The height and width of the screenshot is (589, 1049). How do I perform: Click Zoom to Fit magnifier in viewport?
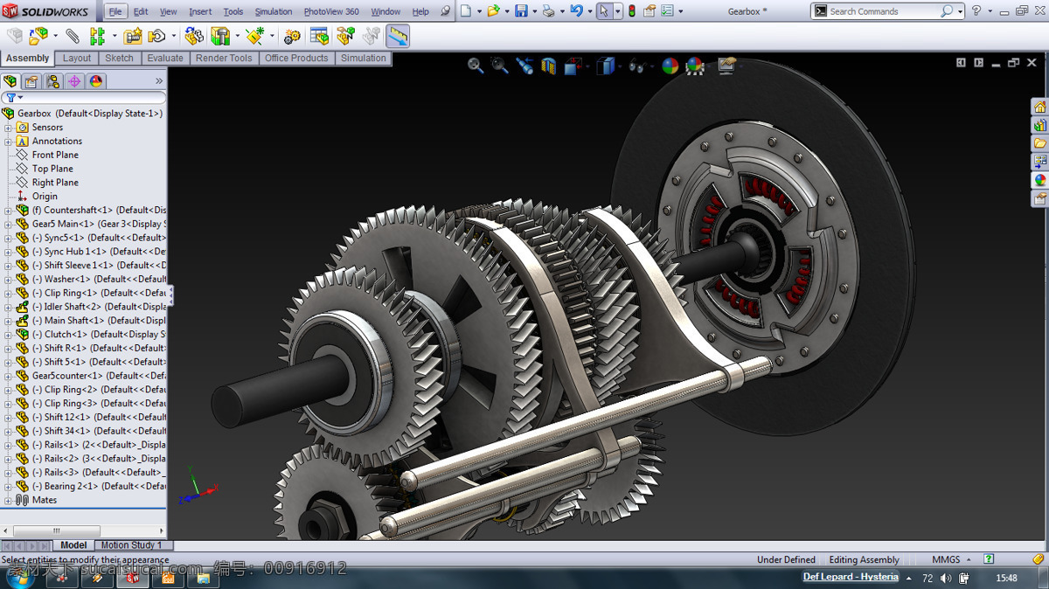click(x=476, y=66)
